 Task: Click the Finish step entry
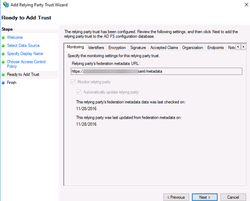tap(12, 83)
